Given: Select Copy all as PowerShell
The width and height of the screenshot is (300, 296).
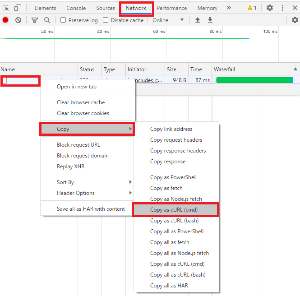Looking at the screenshot, I should point(176,231).
